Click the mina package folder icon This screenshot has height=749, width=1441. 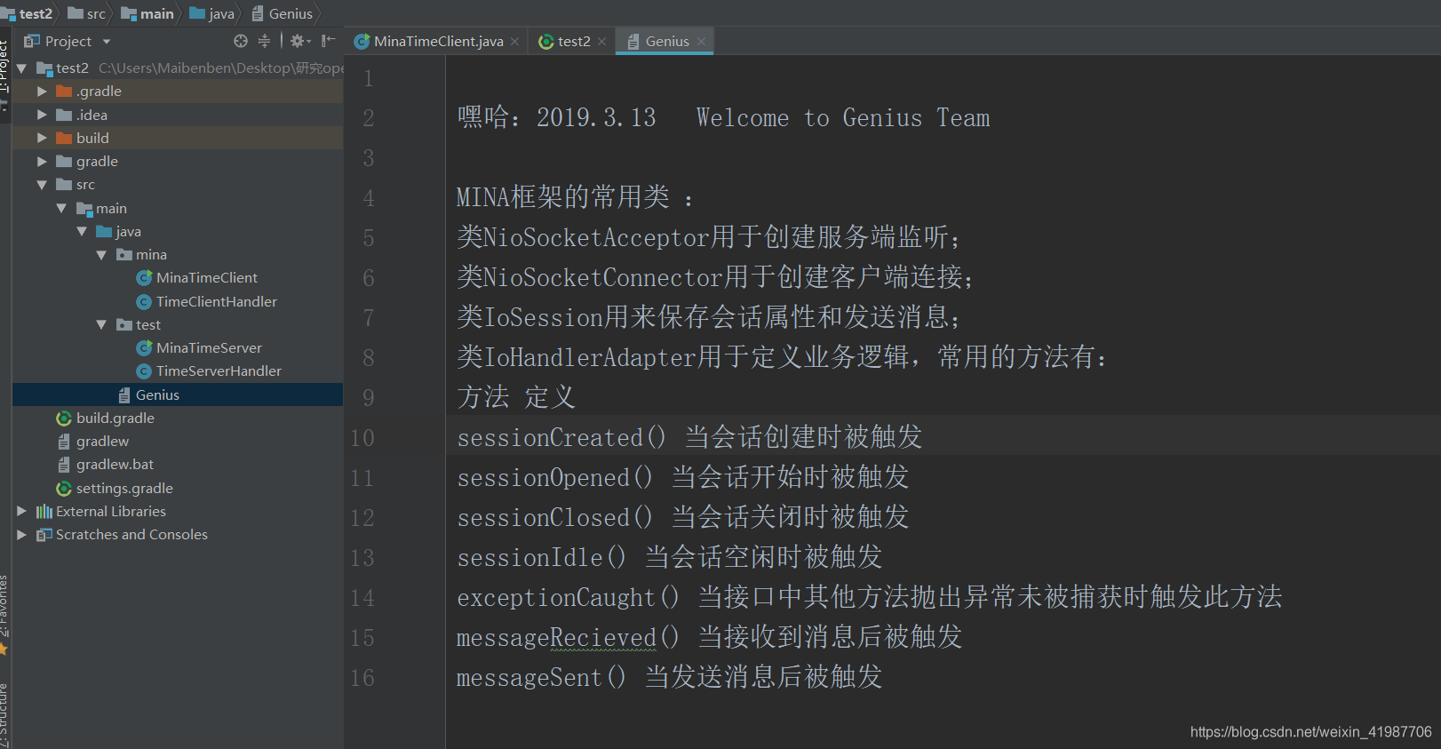(x=124, y=255)
